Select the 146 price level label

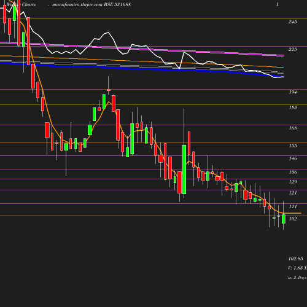click(293, 158)
